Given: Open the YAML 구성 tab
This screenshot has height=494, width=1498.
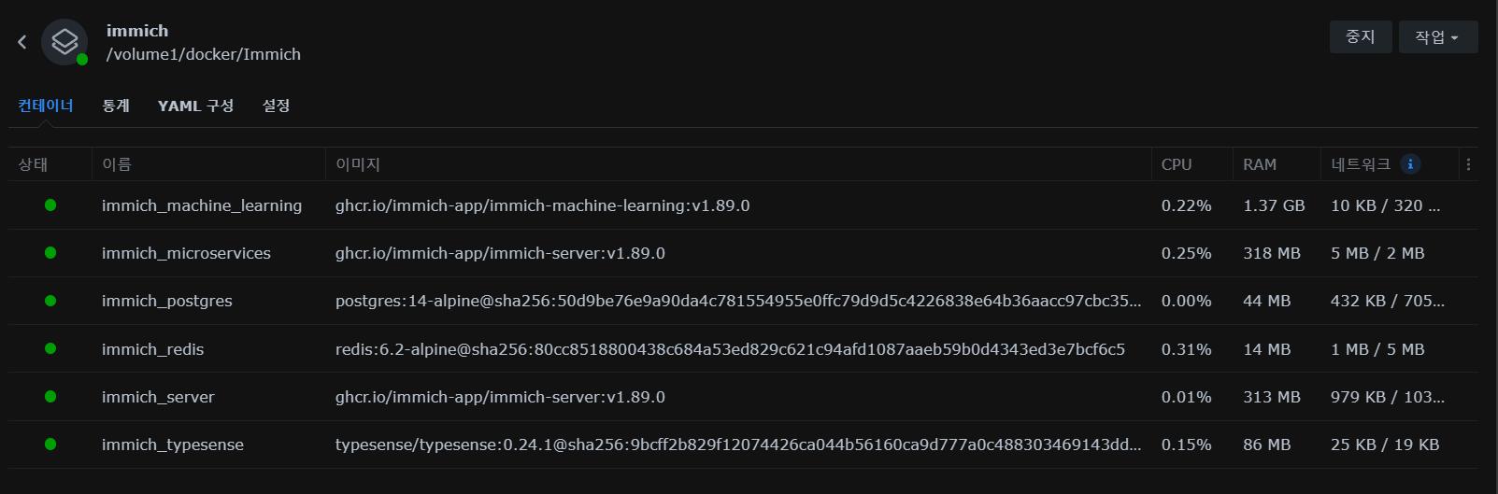Looking at the screenshot, I should (195, 106).
